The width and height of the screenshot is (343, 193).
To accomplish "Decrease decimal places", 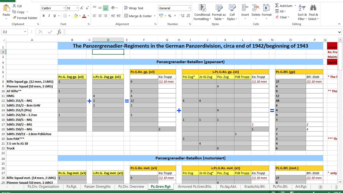I will point(188,16).
